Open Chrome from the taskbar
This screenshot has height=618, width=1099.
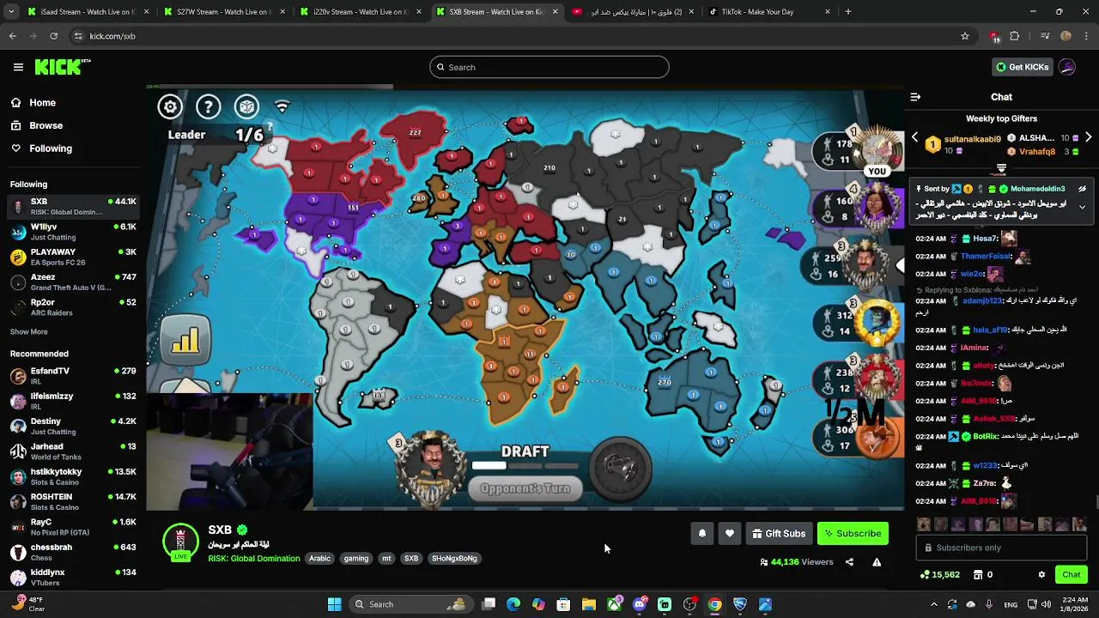(714, 604)
